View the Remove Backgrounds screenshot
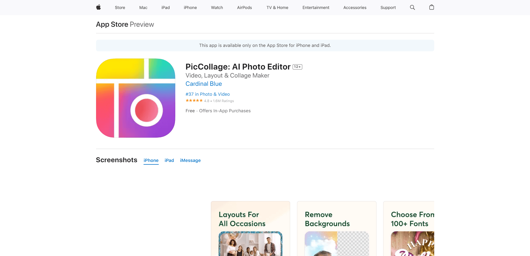Viewport: 530px width, 256px height. 337,229
